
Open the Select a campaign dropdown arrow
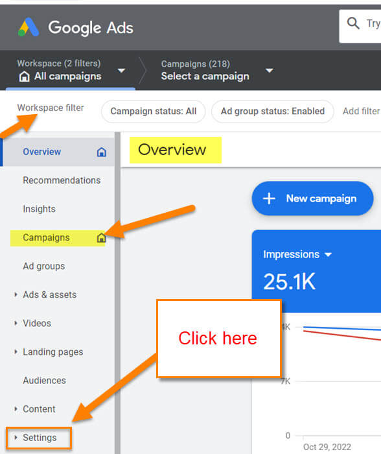(x=270, y=70)
